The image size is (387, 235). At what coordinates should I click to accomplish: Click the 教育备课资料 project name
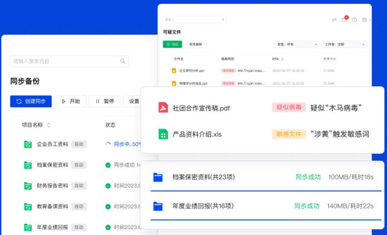(52, 207)
